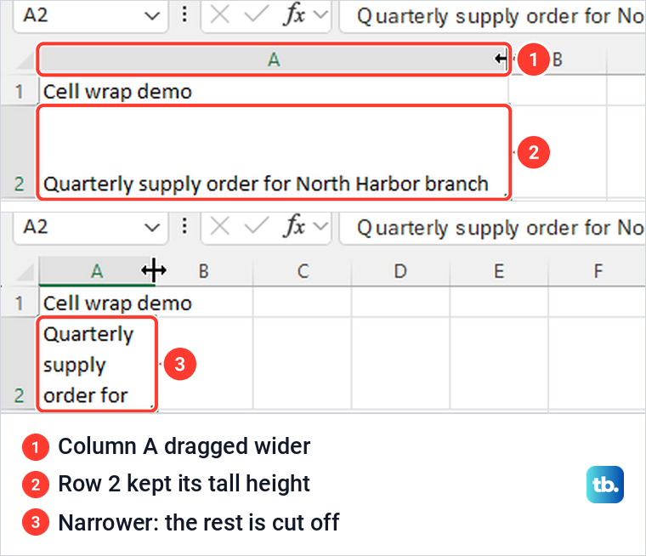Click Select All corner in columns A–F screenshot
The image size is (646, 556).
(25, 272)
